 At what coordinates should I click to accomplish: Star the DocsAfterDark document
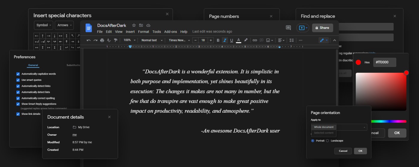click(x=134, y=25)
